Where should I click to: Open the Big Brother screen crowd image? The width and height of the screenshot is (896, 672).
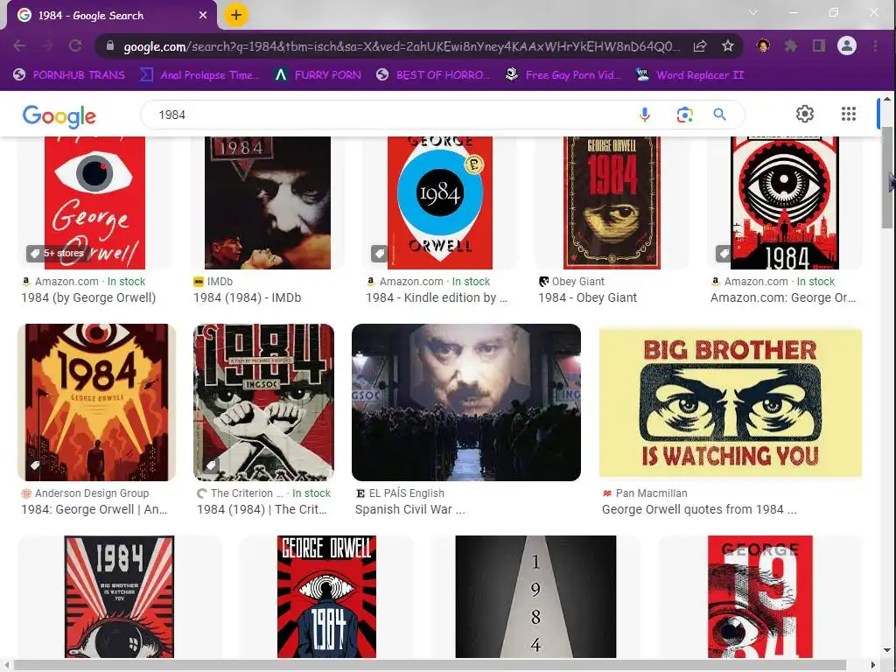(x=466, y=402)
